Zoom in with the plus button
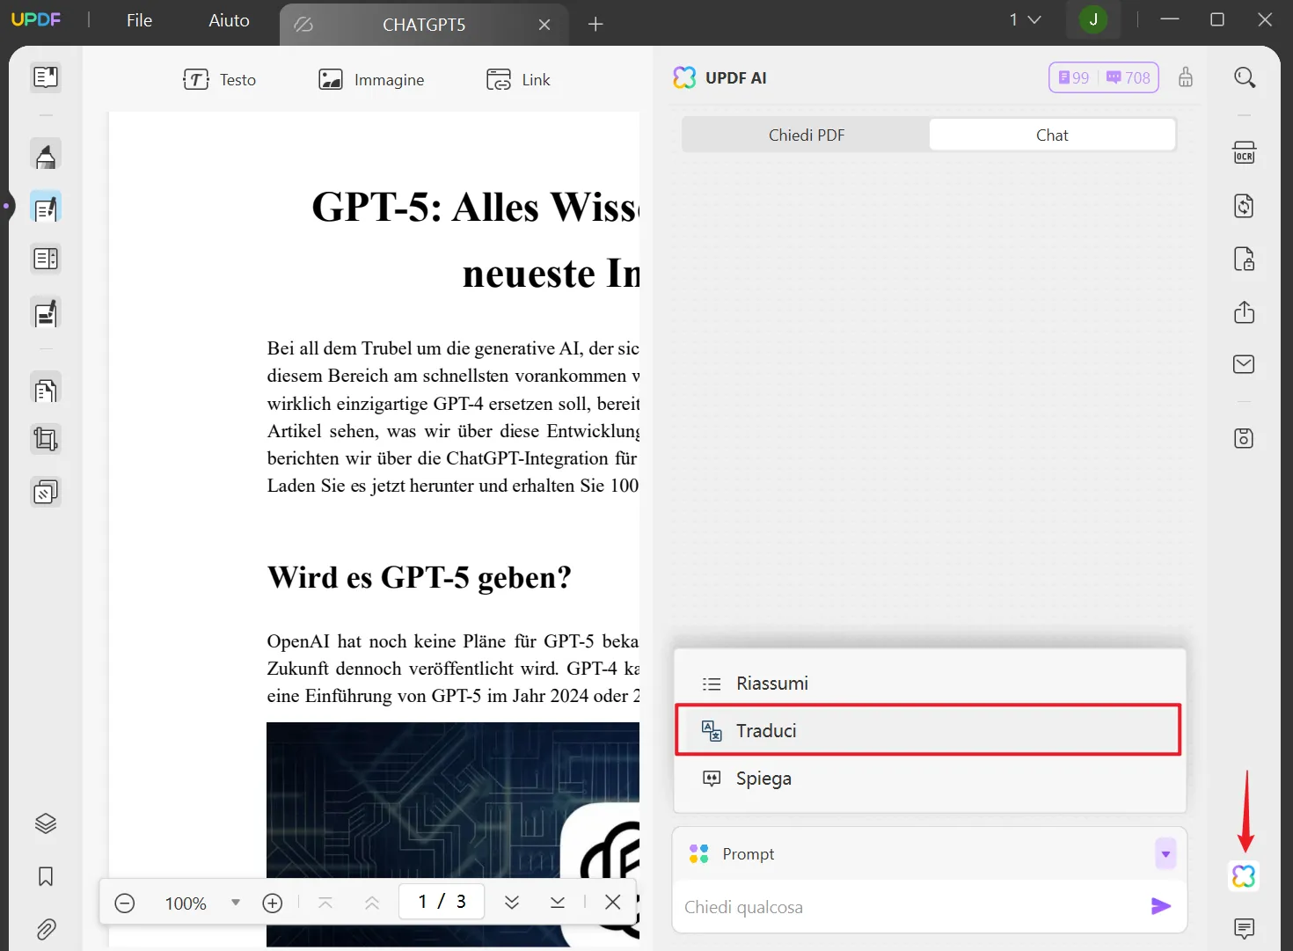Viewport: 1293px width, 951px height. pos(273,903)
